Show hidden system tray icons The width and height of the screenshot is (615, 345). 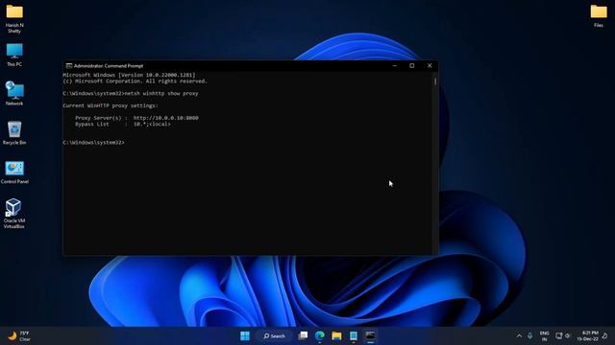(x=519, y=336)
